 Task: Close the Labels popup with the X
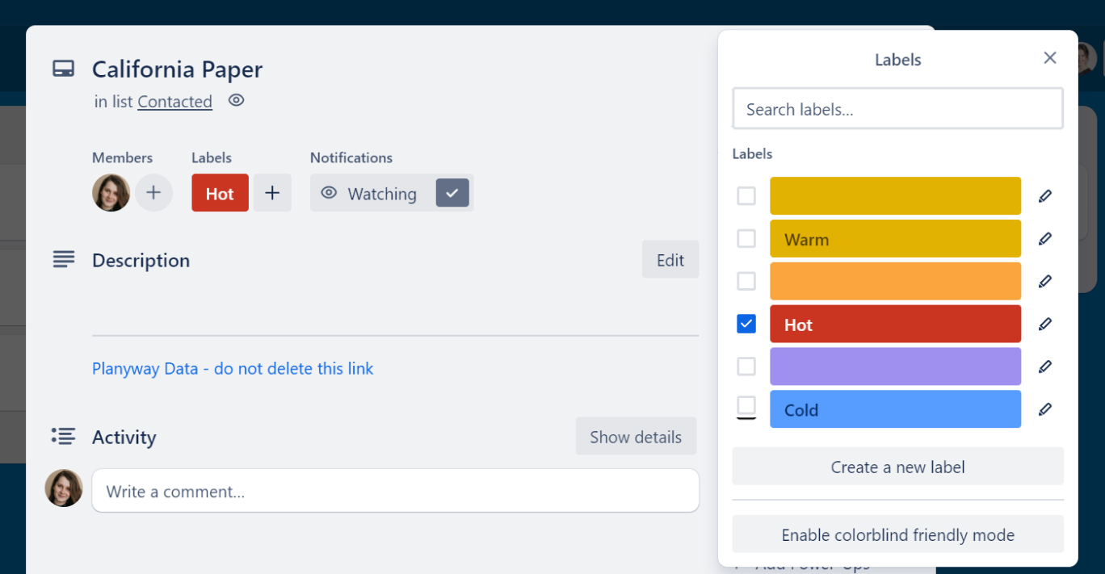pyautogui.click(x=1049, y=58)
